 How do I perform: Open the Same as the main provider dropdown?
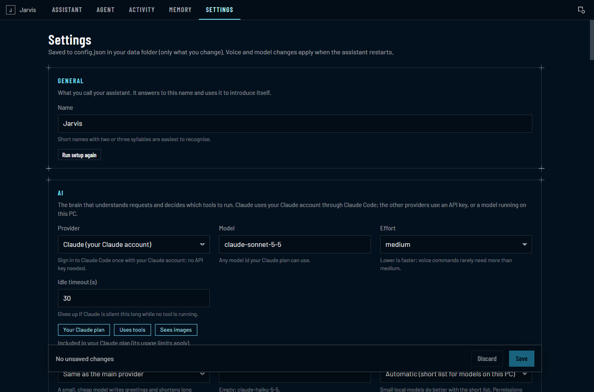(x=134, y=376)
